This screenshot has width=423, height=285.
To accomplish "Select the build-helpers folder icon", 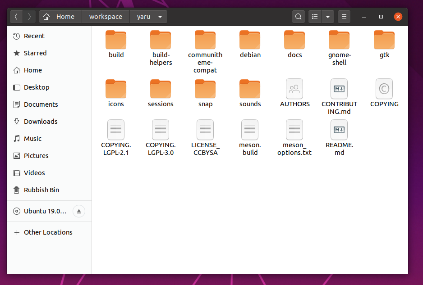I will pyautogui.click(x=161, y=40).
